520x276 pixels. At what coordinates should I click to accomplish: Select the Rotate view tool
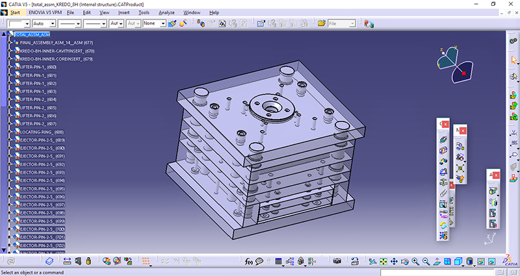click(x=404, y=262)
